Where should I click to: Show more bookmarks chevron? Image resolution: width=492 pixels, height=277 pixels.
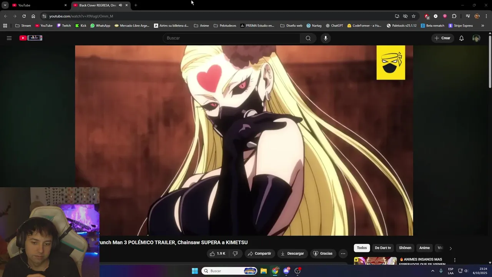[x=482, y=26]
